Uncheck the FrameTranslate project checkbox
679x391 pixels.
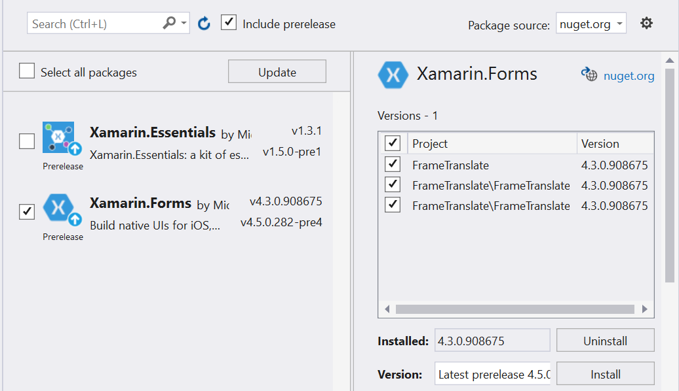(x=393, y=164)
